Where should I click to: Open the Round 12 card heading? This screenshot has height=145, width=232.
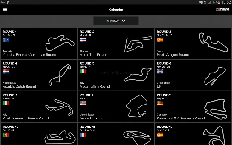click(164, 127)
